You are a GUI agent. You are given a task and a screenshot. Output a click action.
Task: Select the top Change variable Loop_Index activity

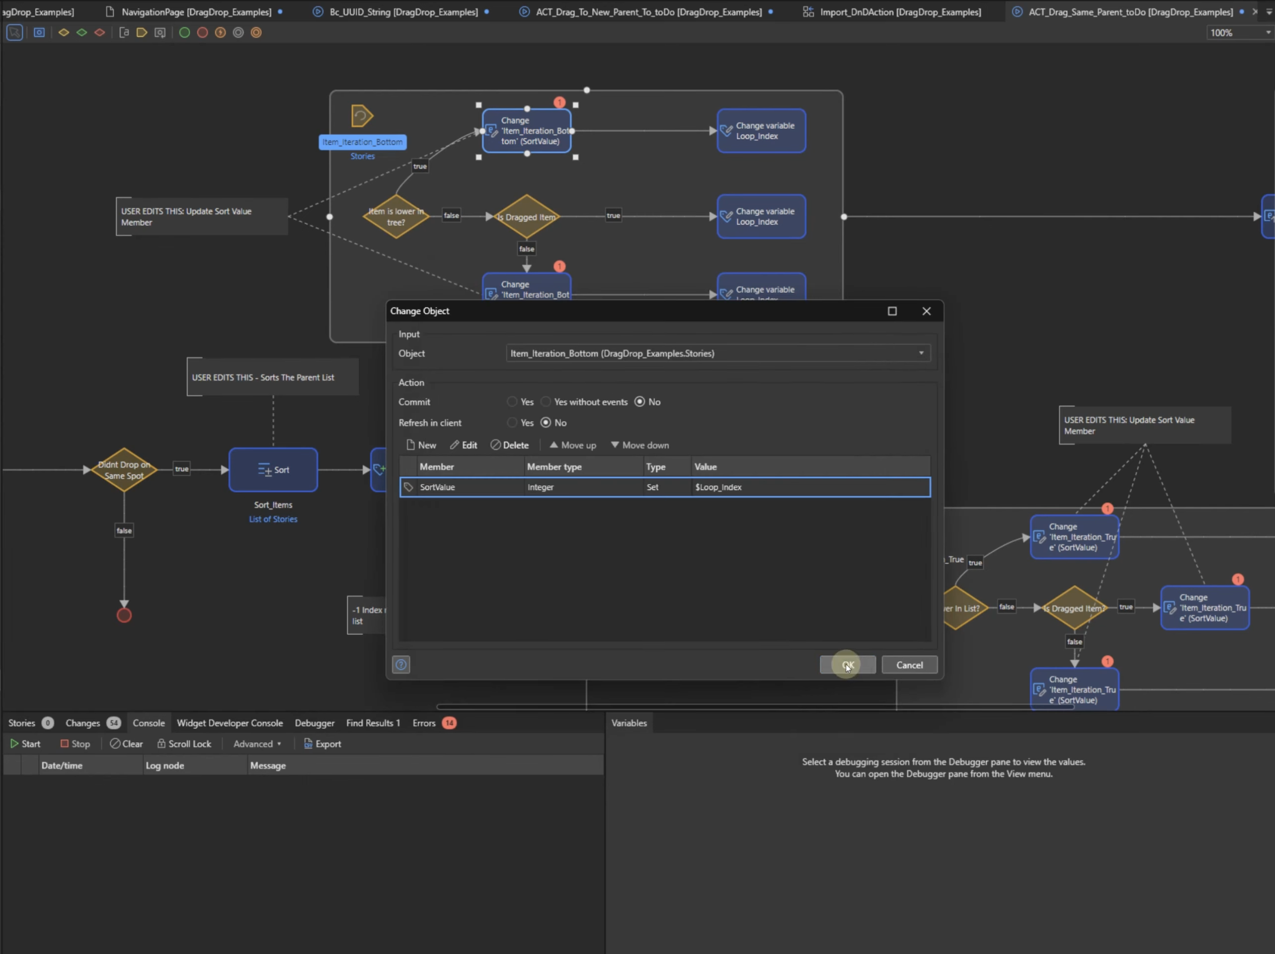coord(761,131)
